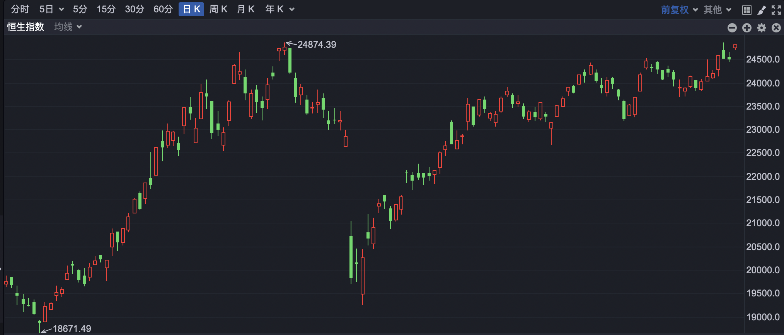Switch to 周K weekly candlestick view

pyautogui.click(x=218, y=9)
